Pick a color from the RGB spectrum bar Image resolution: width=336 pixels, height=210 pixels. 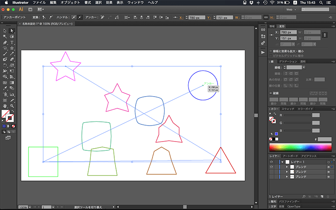click(x=300, y=147)
